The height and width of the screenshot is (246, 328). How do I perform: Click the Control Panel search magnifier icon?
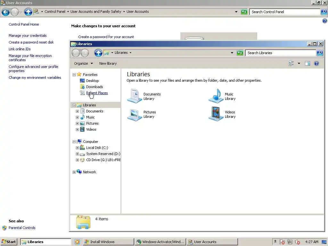click(324, 12)
